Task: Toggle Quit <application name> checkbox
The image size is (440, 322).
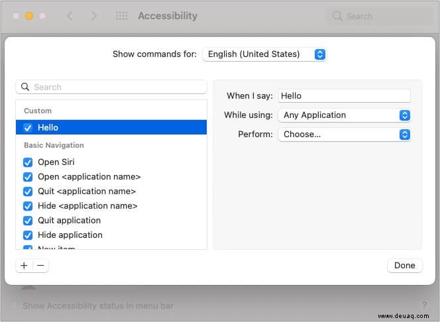Action: click(x=28, y=191)
